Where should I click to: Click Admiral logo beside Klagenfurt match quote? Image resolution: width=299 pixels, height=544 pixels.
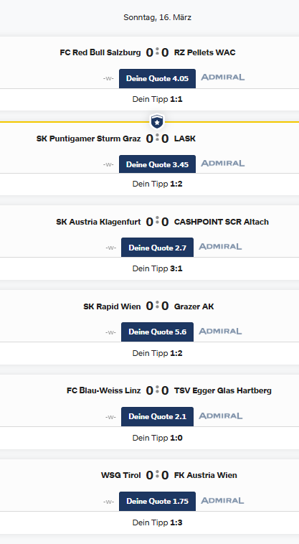tap(220, 247)
